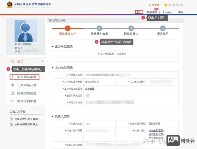Image resolution: width=197 pixels, height=149 pixels.
Task: Click the X icon for 网站注销申请
Action: 12,101
